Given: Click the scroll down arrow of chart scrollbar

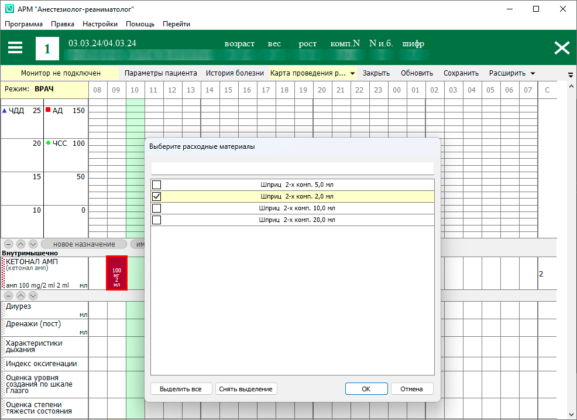Looking at the screenshot, I should (x=571, y=414).
